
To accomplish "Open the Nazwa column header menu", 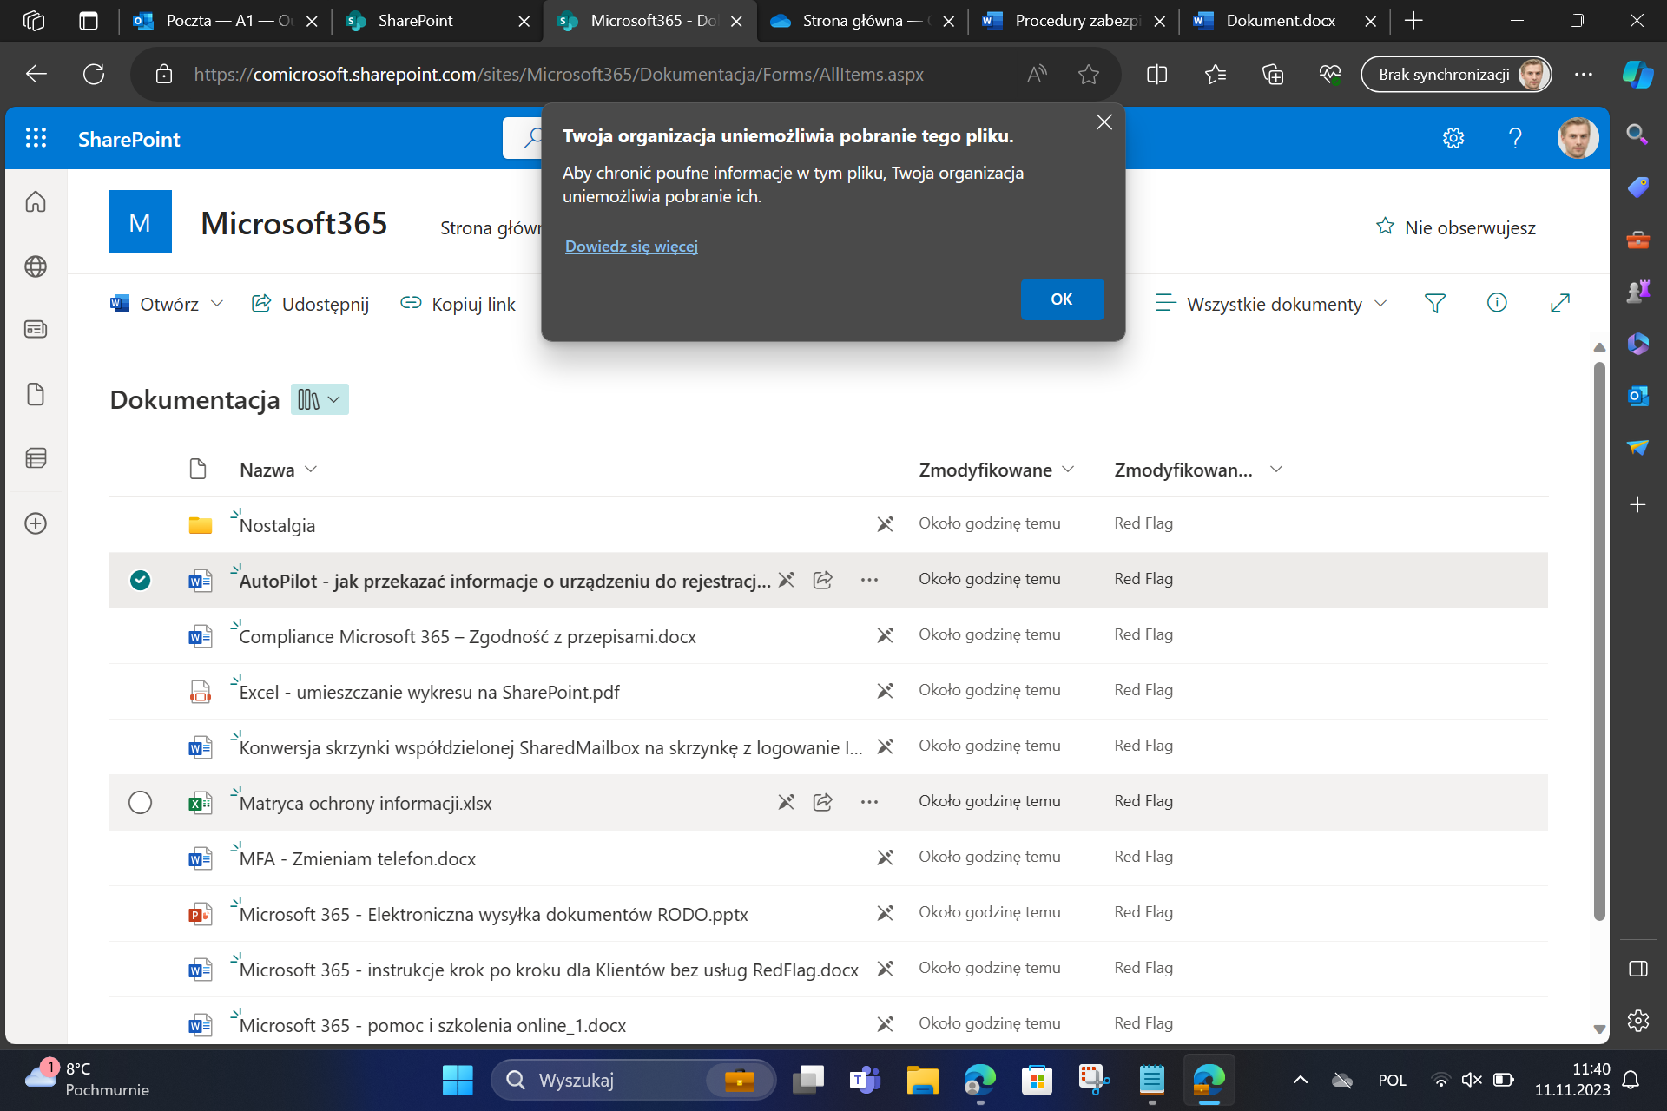I will click(278, 470).
